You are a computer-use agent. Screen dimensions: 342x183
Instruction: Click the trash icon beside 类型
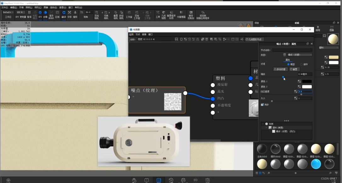click(284, 55)
